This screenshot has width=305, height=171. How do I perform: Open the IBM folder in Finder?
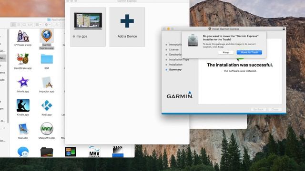47,59
